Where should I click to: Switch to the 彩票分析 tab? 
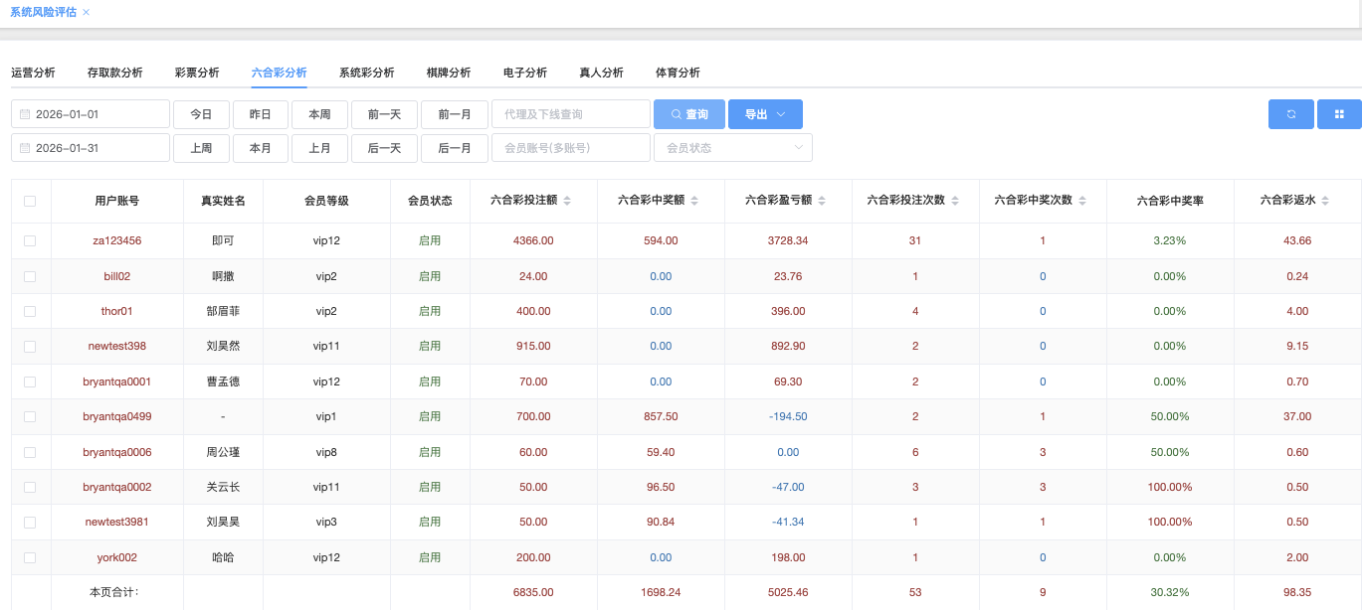coord(197,73)
